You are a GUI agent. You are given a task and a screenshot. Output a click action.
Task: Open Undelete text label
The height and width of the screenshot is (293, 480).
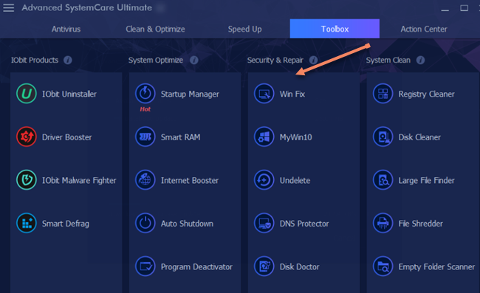(x=295, y=180)
